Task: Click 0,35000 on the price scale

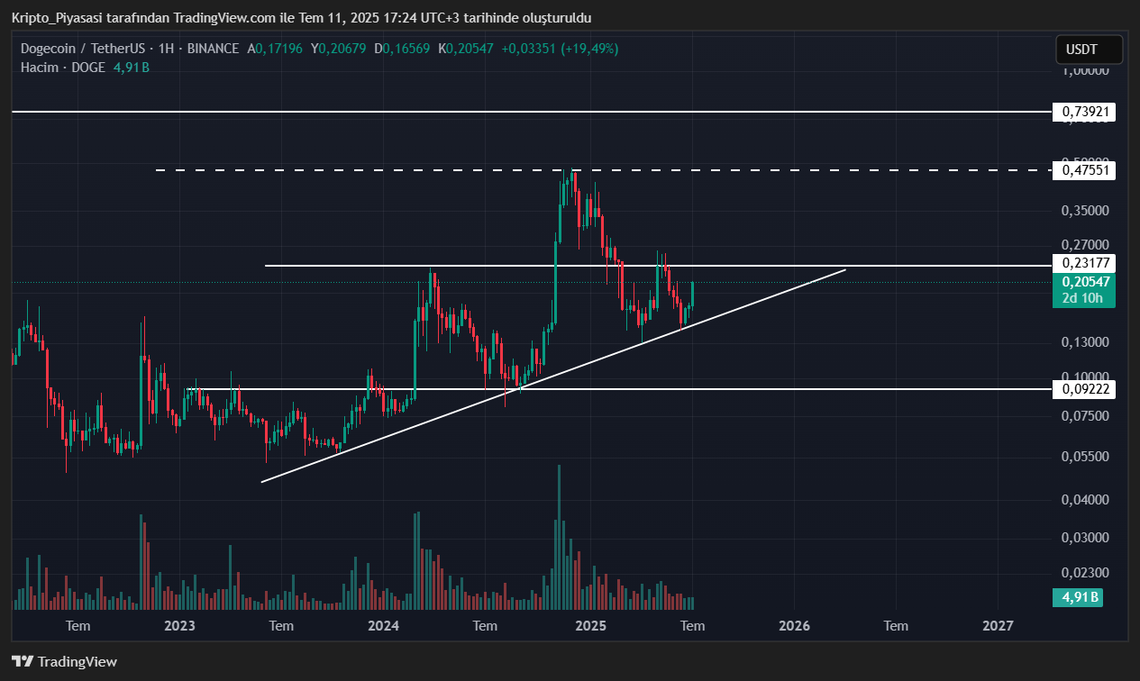Action: point(1084,211)
